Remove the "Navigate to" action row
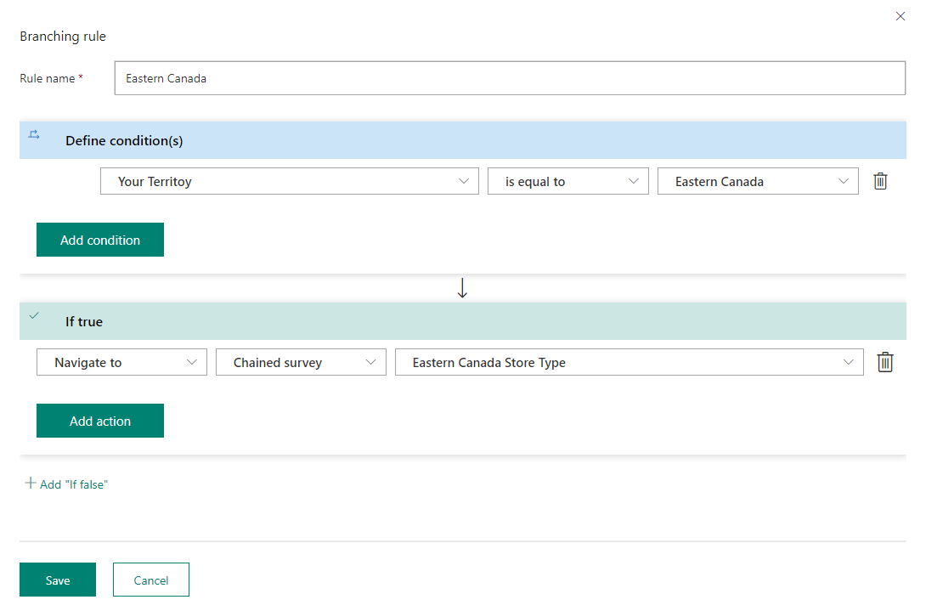Viewport: 926px width, 611px height. [x=885, y=362]
